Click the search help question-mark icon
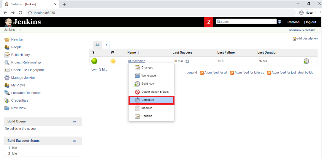 point(280,22)
